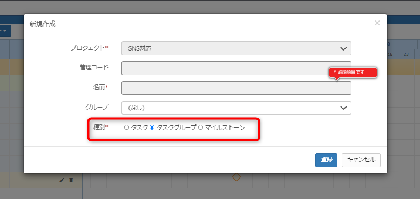Open the プロジェクト dropdown showing SNS対応
The width and height of the screenshot is (420, 199).
pos(236,48)
